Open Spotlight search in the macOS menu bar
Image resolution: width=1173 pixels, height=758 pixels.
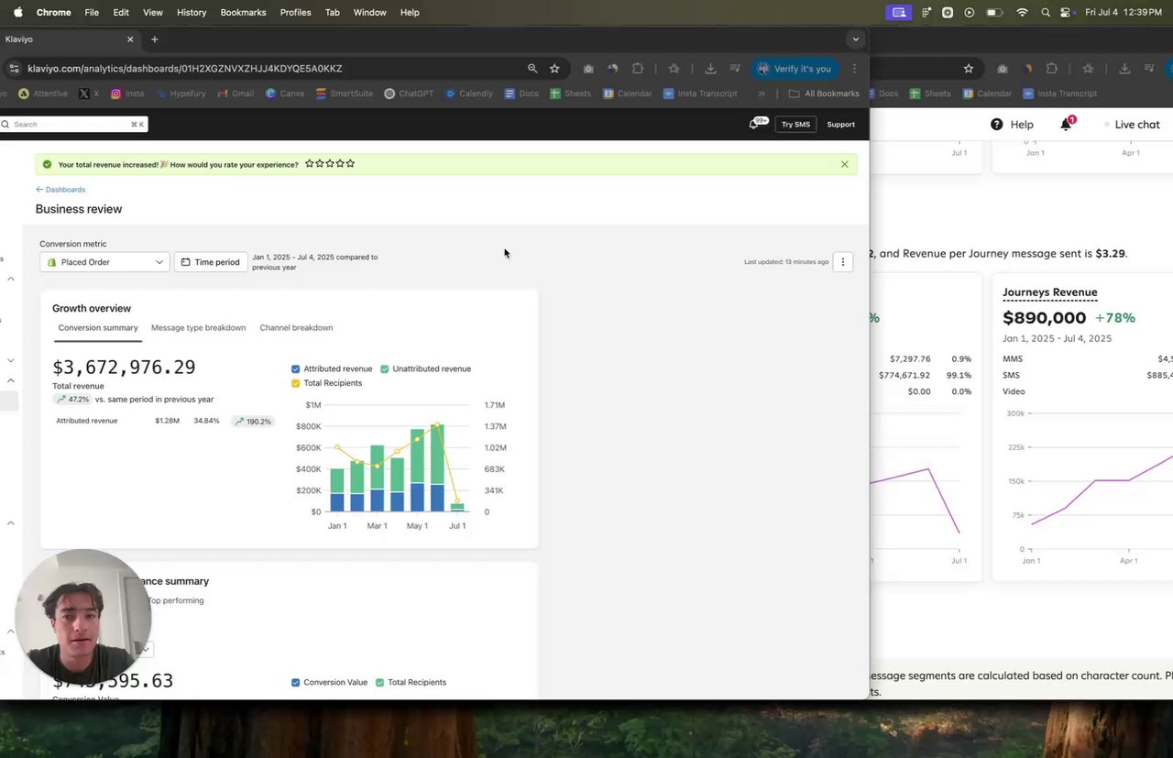point(1046,12)
